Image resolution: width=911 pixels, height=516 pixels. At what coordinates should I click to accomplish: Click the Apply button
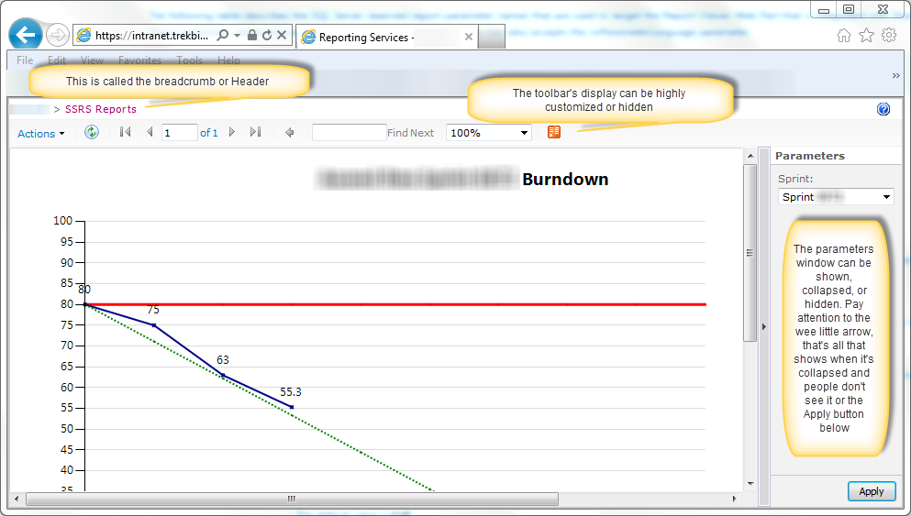click(x=871, y=491)
